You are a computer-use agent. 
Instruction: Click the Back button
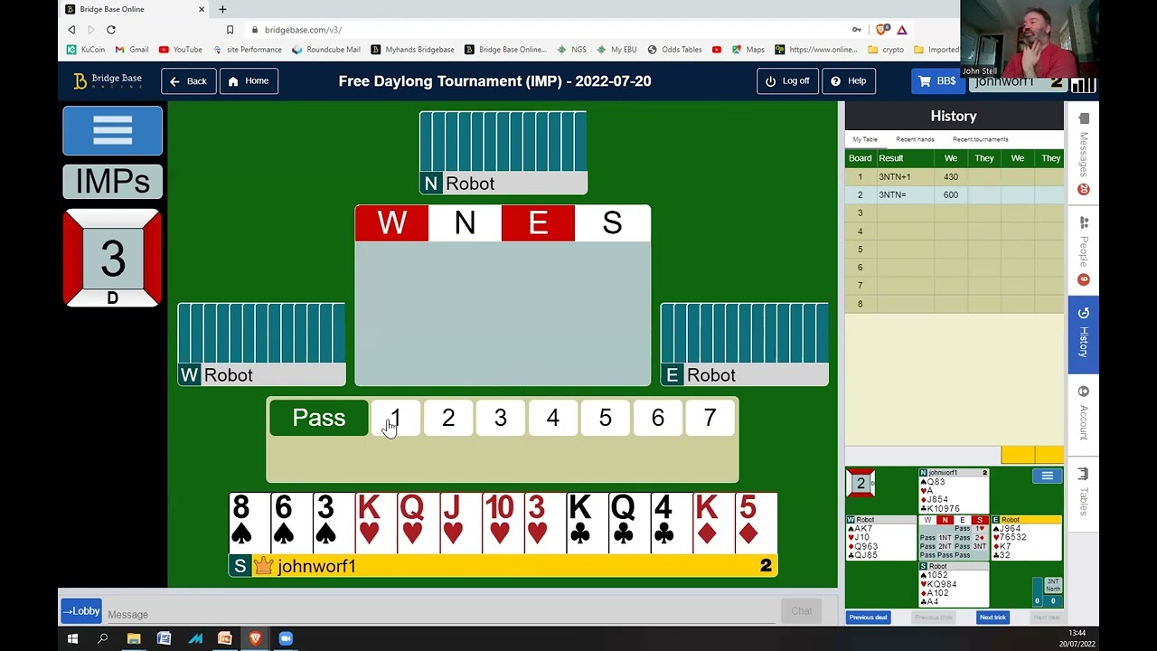coord(188,80)
